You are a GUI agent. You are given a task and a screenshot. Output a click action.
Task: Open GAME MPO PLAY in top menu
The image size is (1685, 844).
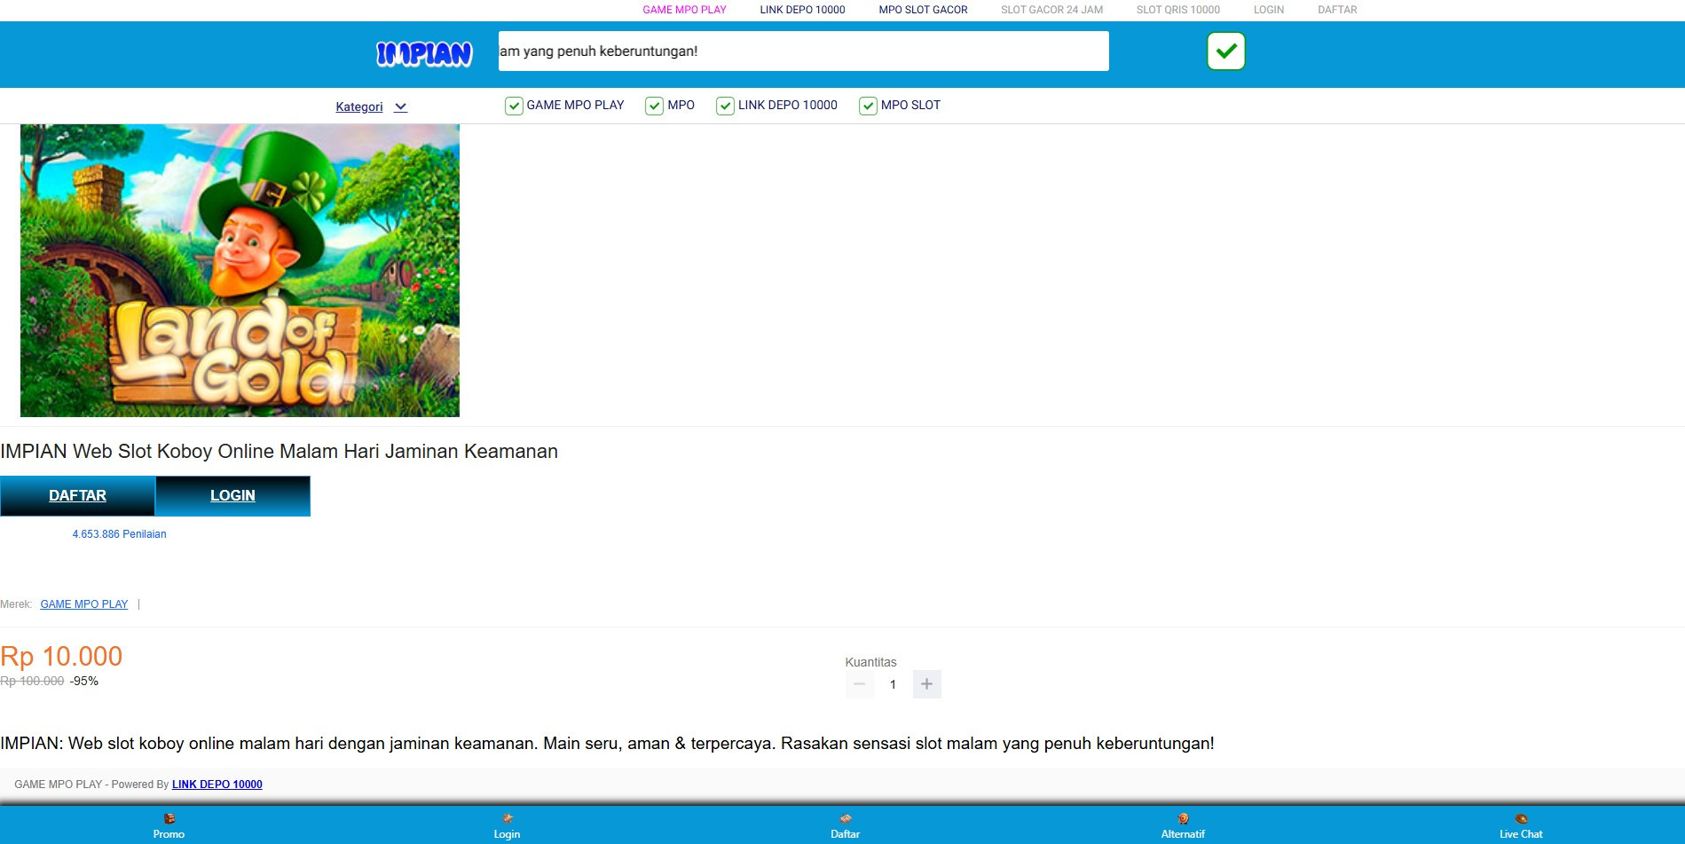tap(684, 10)
